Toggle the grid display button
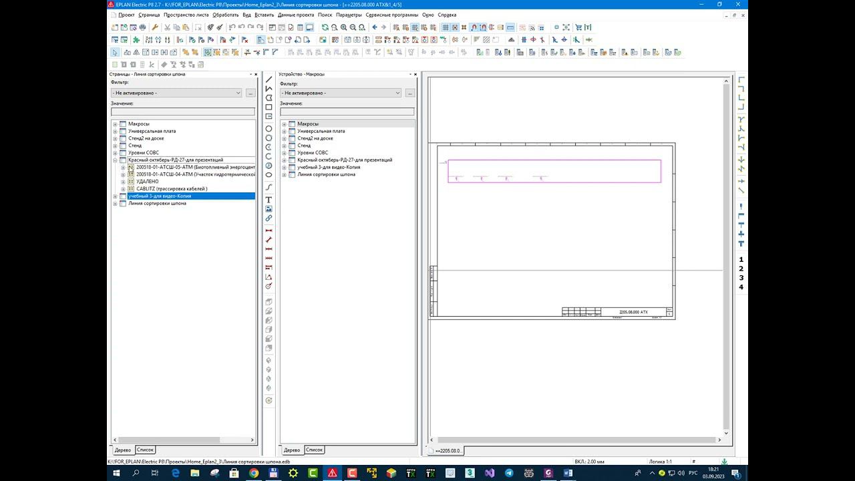This screenshot has width=855, height=481. coord(446,27)
